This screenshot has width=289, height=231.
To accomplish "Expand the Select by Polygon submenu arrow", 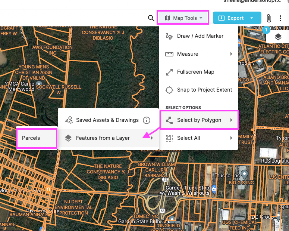I will 231,120.
